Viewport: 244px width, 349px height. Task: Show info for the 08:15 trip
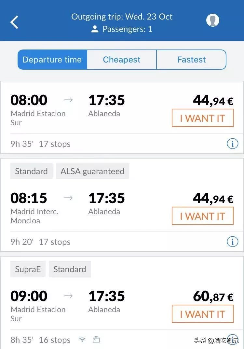[232, 242]
